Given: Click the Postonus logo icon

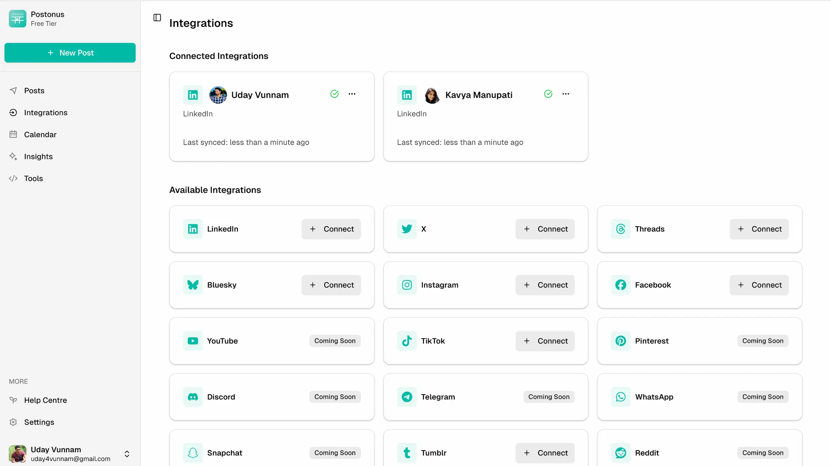Looking at the screenshot, I should 17,19.
